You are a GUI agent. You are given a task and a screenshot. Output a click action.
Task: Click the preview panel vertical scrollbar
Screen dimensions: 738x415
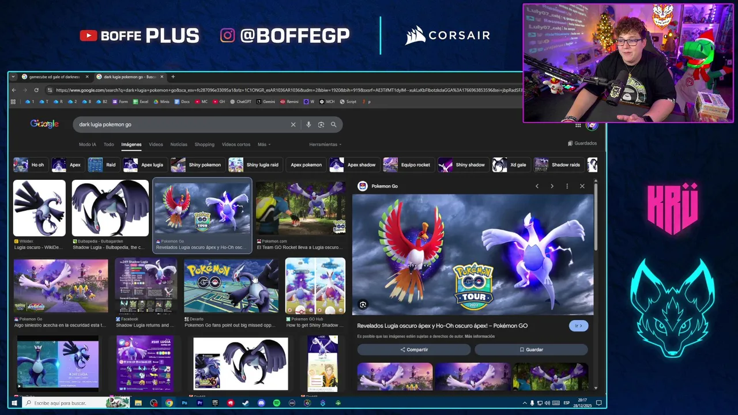pos(595,218)
